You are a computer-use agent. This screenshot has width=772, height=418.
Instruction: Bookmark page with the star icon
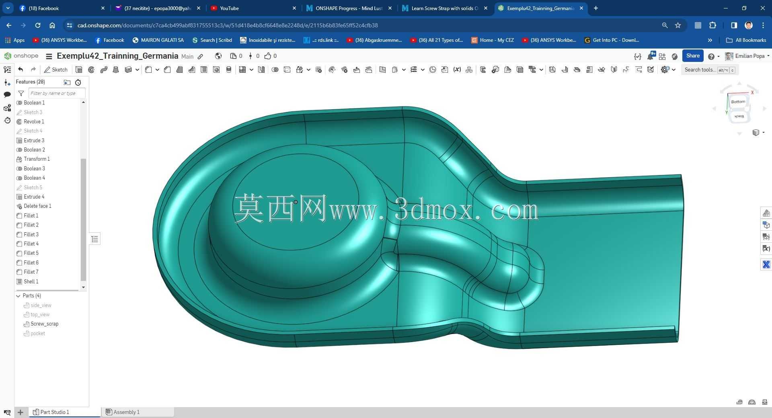coord(678,25)
